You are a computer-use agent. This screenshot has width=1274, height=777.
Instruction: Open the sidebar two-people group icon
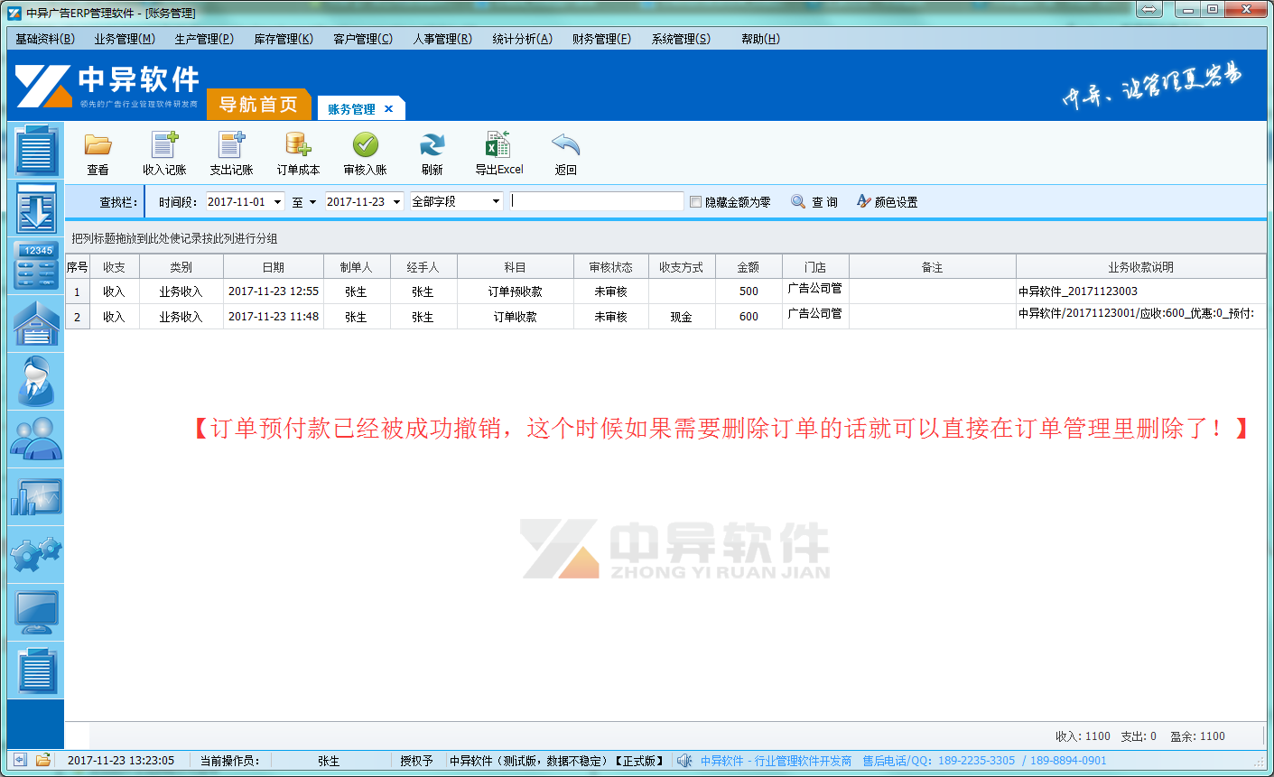pos(36,439)
